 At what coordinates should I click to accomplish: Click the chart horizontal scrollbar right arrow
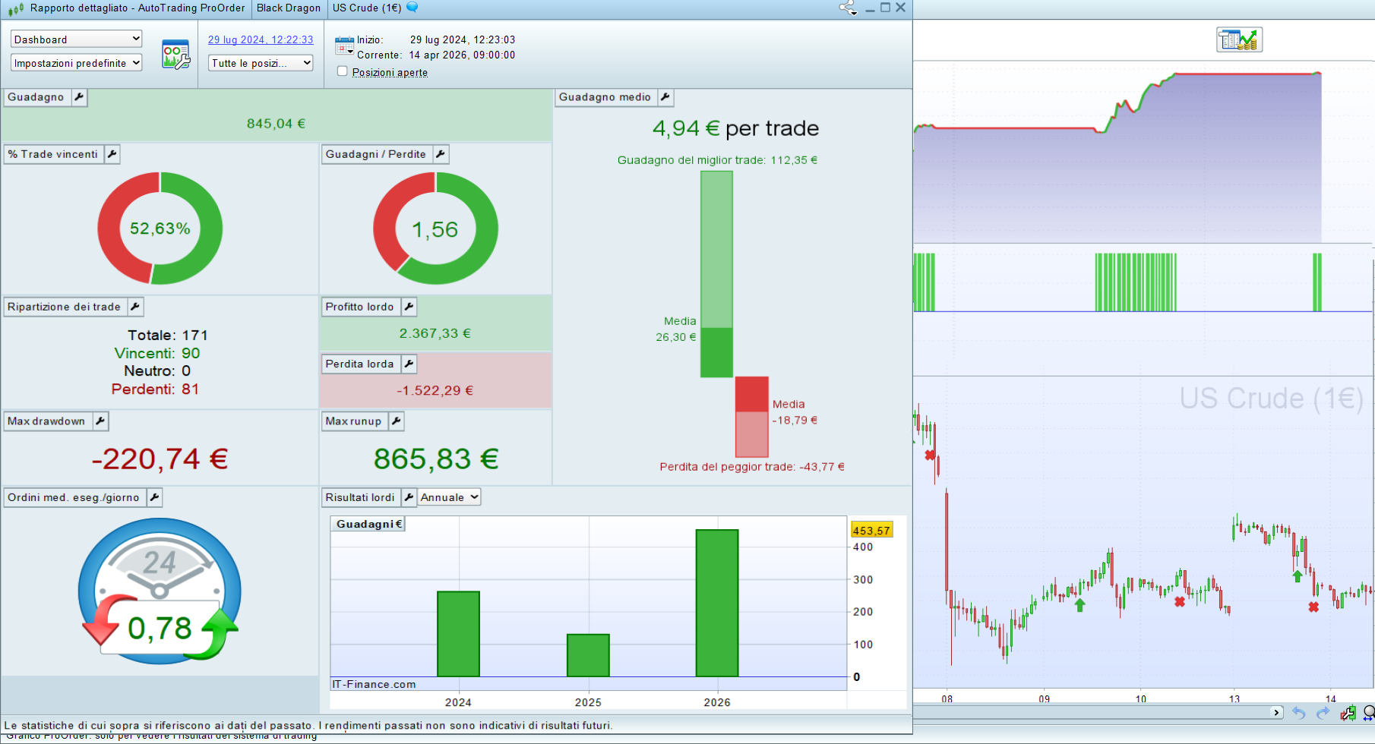point(1276,712)
